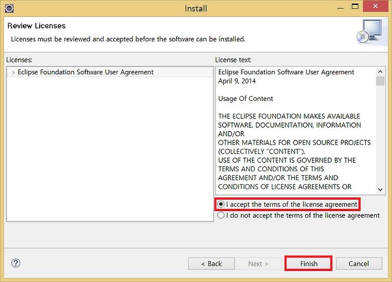Open the help question mark icon

pyautogui.click(x=16, y=263)
